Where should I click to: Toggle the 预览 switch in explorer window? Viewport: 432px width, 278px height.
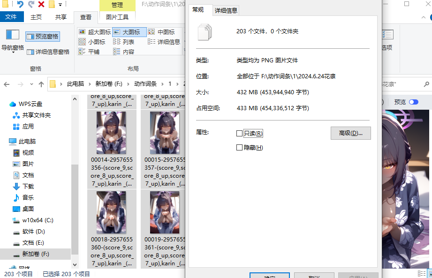[414, 102]
